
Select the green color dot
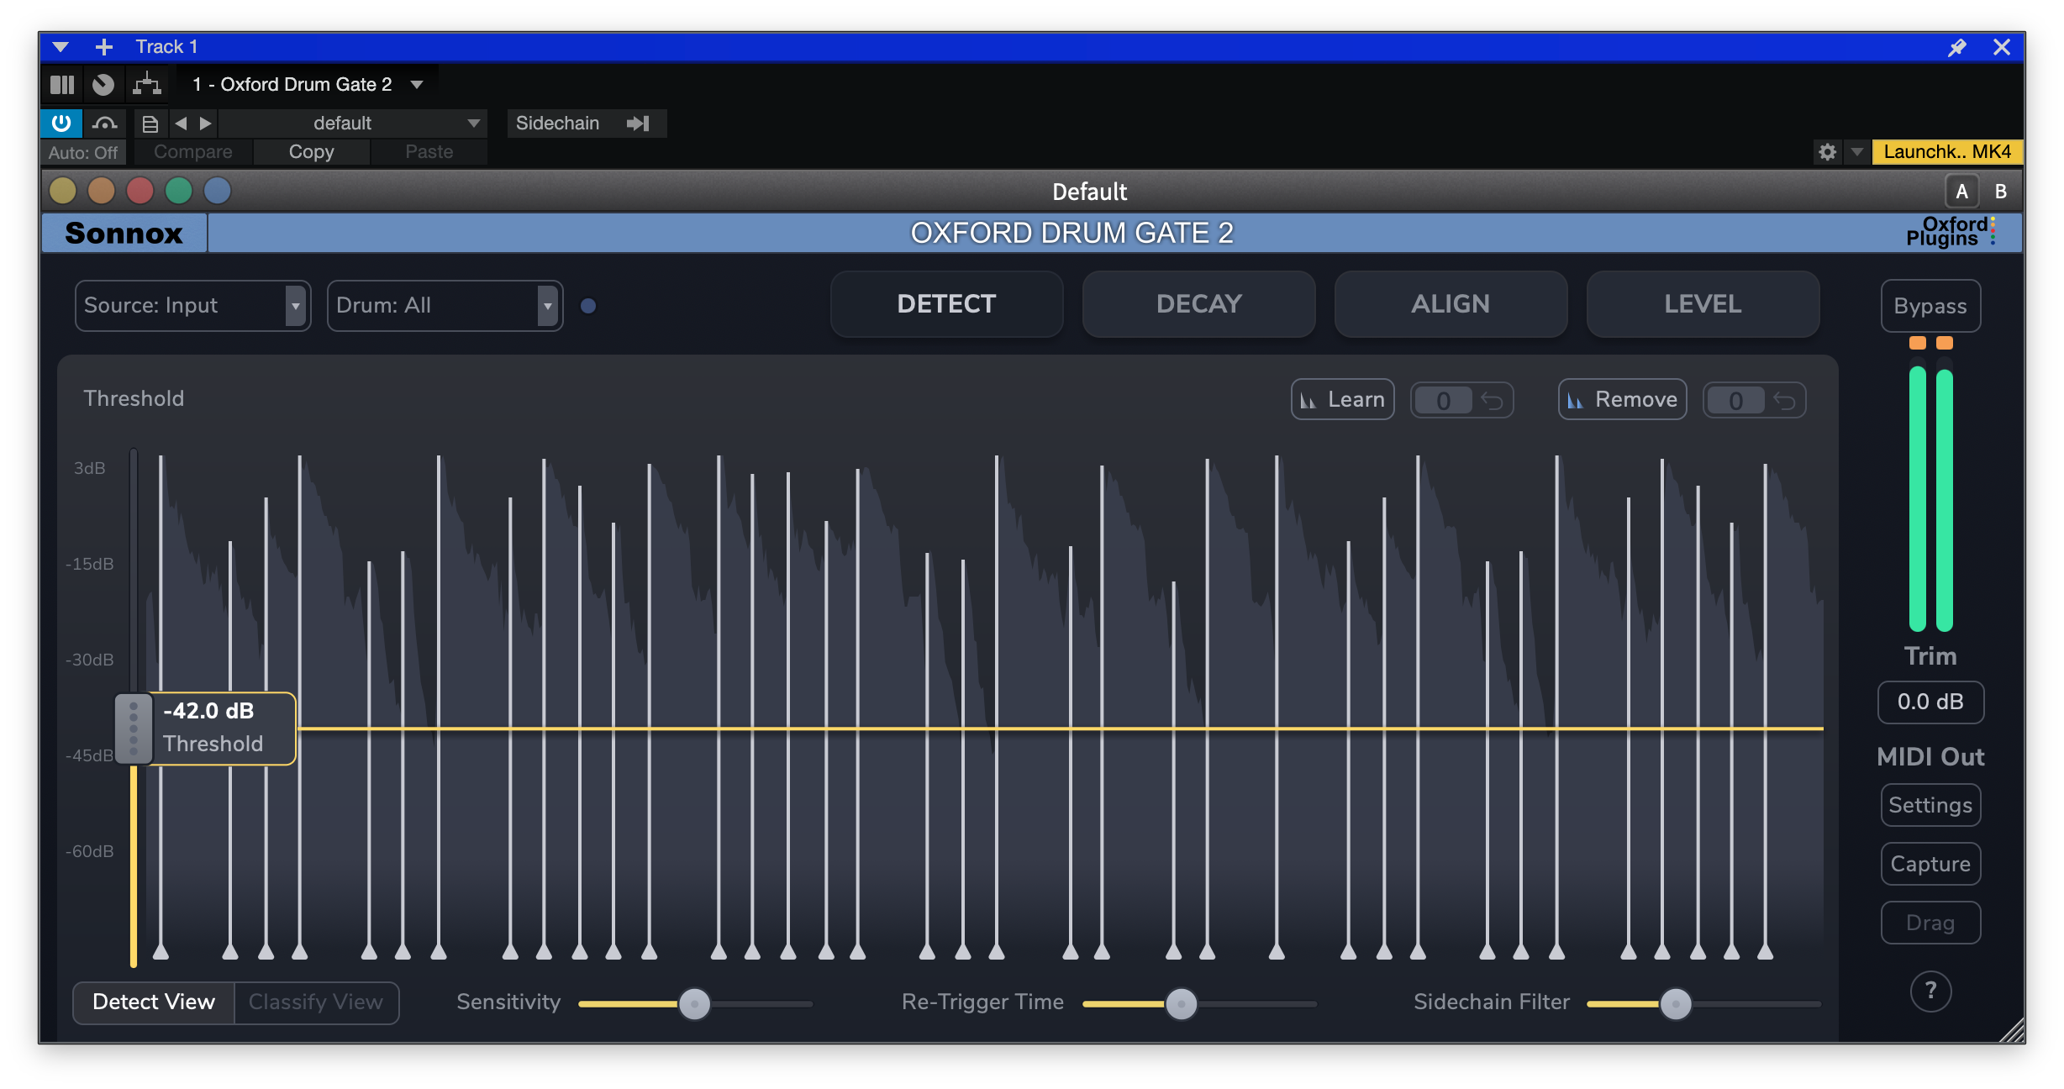(179, 191)
